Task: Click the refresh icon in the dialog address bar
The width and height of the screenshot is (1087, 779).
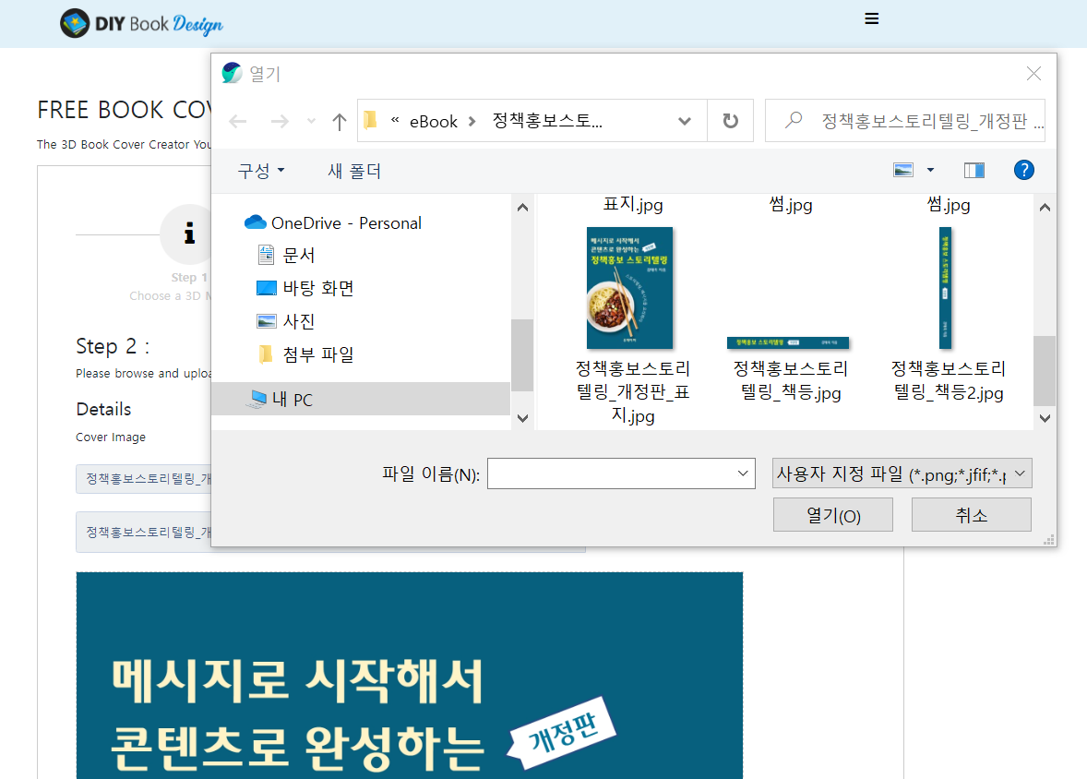Action: pyautogui.click(x=730, y=120)
